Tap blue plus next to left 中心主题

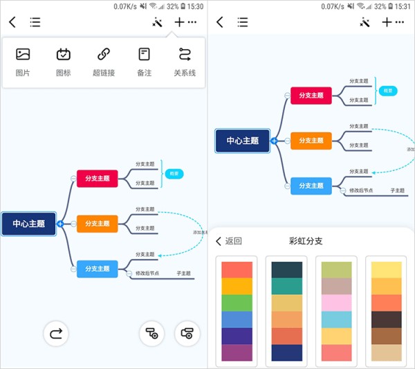[60, 224]
